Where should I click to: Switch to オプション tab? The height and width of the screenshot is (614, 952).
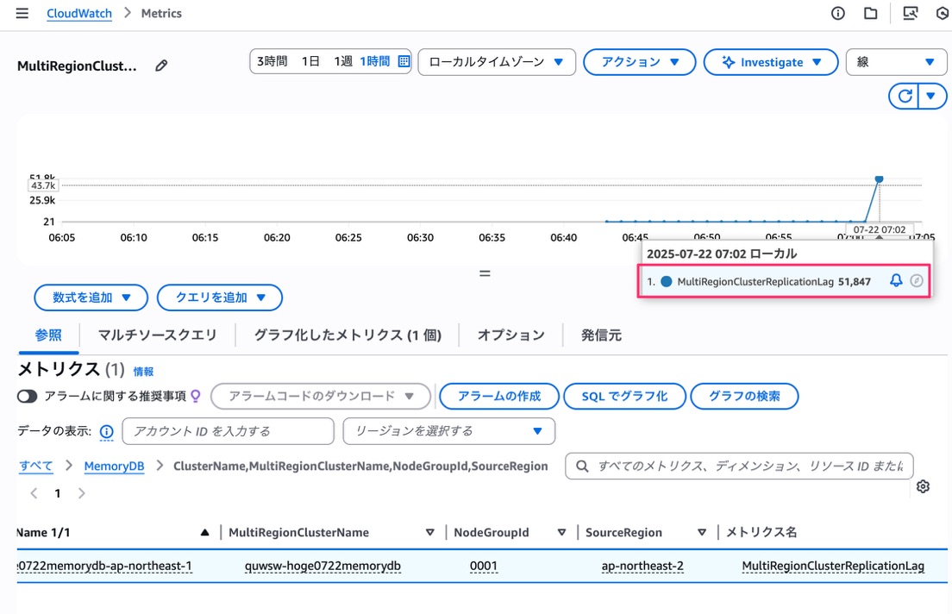coord(511,335)
